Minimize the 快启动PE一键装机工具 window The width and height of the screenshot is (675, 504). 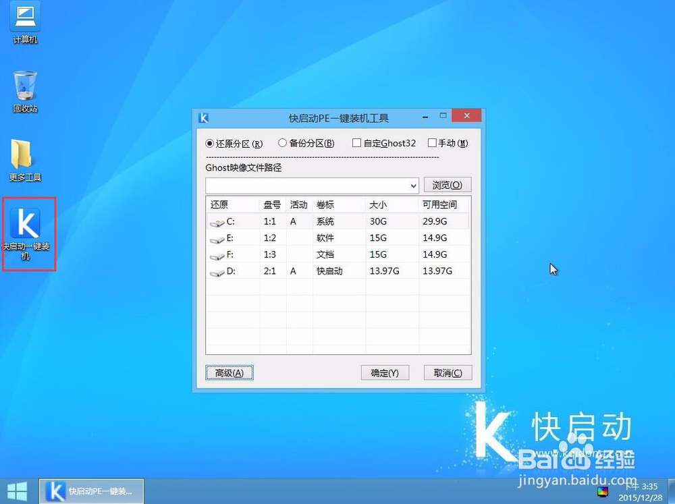click(425, 116)
